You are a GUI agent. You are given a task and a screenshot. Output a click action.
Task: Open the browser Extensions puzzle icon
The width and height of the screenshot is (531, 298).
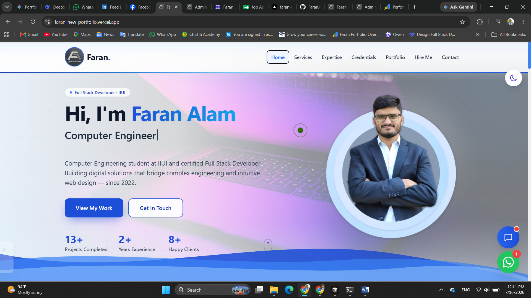(480, 22)
